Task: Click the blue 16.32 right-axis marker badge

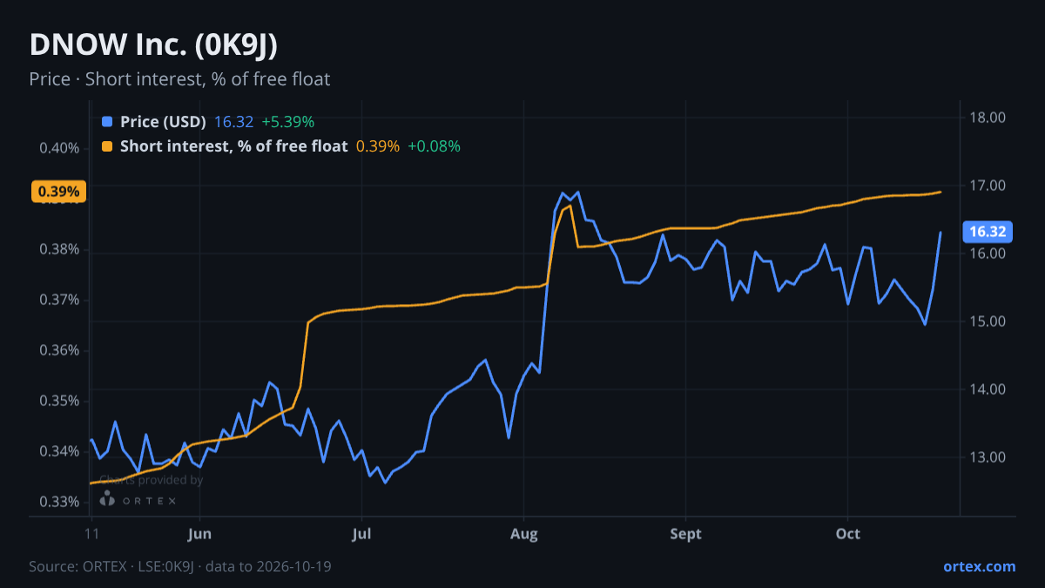Action: tap(987, 232)
